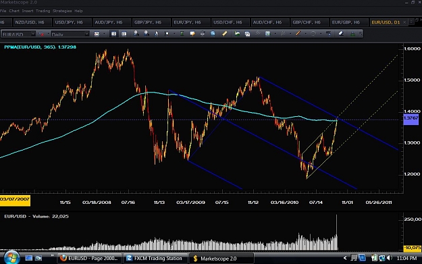Open the Trading menu
Screen dimensions: 422x264
43,11
